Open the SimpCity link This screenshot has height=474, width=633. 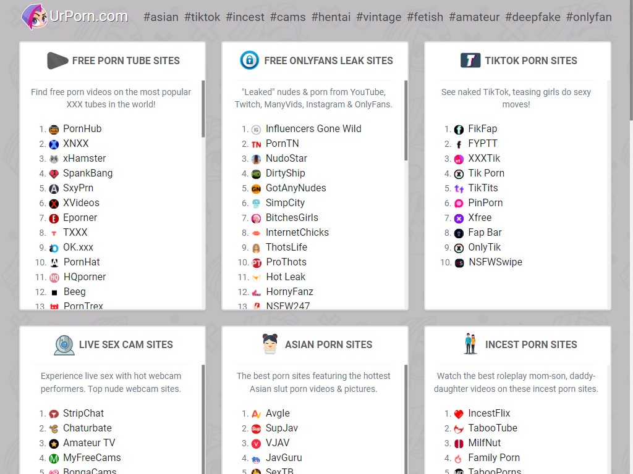(285, 202)
